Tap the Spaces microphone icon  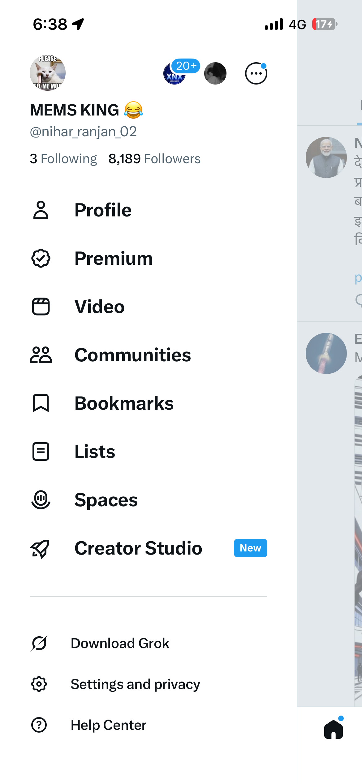pyautogui.click(x=41, y=500)
